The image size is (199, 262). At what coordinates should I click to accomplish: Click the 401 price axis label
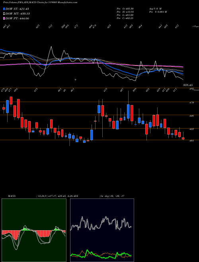(192, 141)
